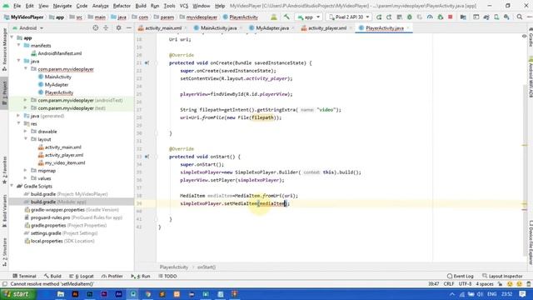Click the red Stop button in toolbar
Viewport: 533px width, 300px height.
[x=451, y=17]
